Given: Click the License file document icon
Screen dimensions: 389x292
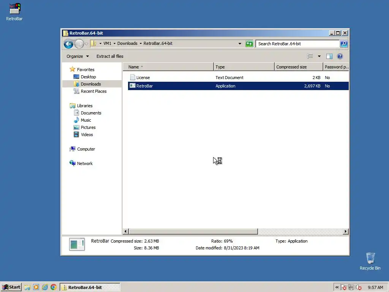Looking at the screenshot, I should coord(133,78).
